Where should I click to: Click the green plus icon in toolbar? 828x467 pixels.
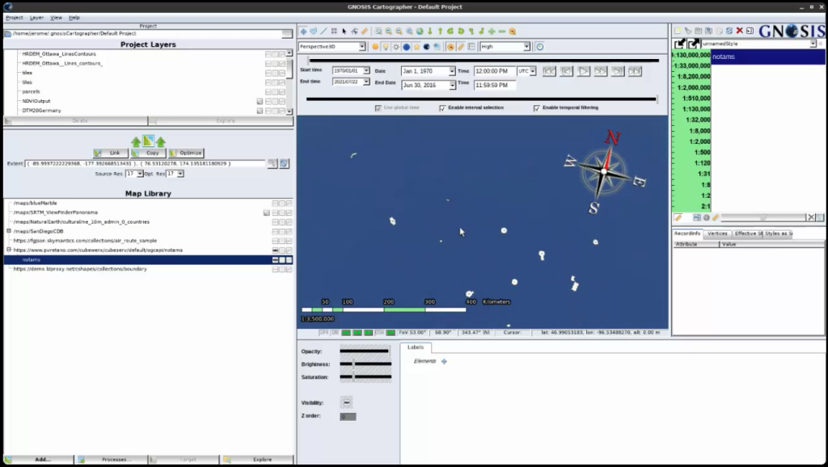(x=491, y=32)
